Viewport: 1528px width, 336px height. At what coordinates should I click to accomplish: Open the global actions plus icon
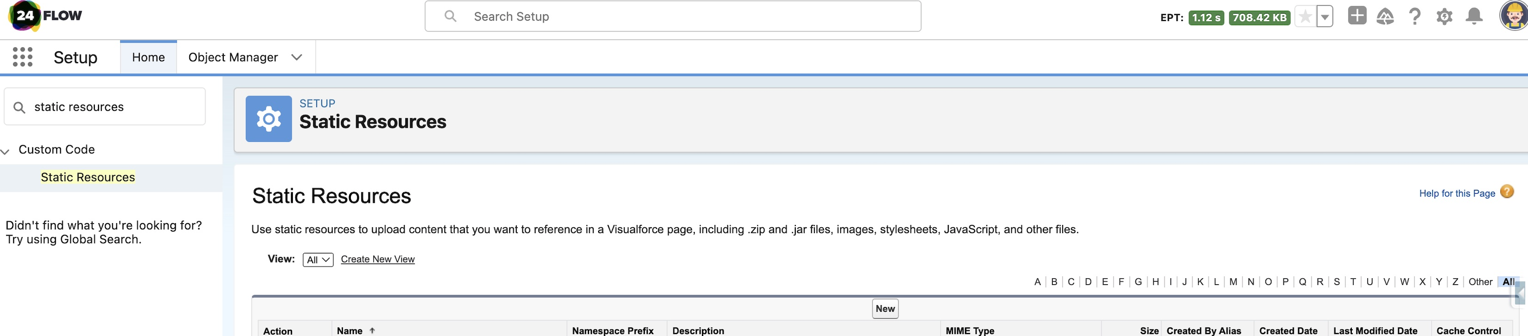click(1357, 16)
